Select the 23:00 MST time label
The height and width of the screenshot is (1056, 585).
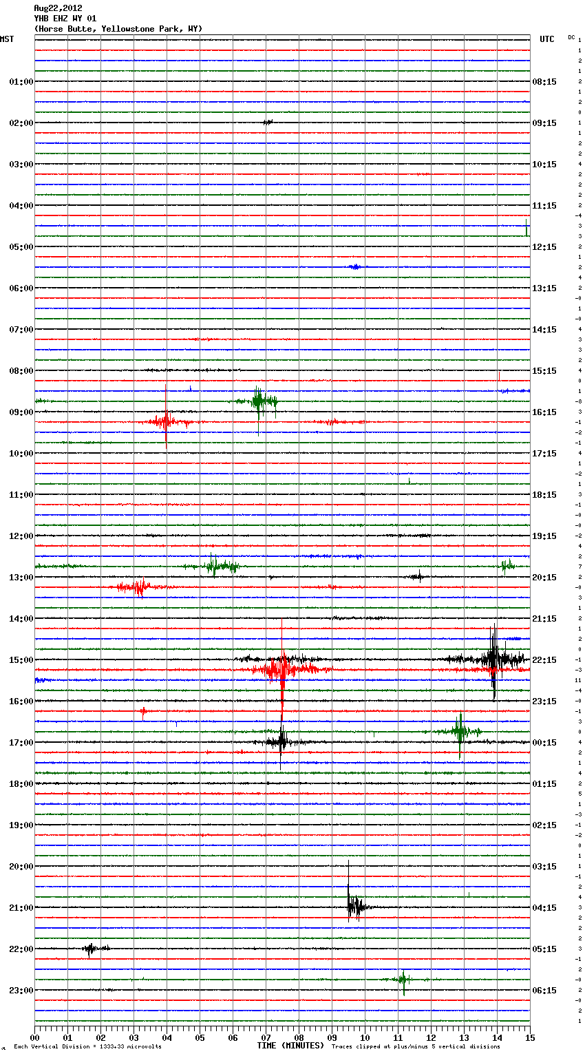21,991
